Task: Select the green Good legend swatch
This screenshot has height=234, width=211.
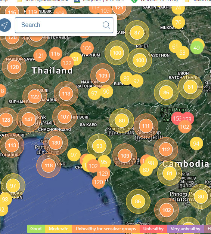Action: tap(36, 229)
